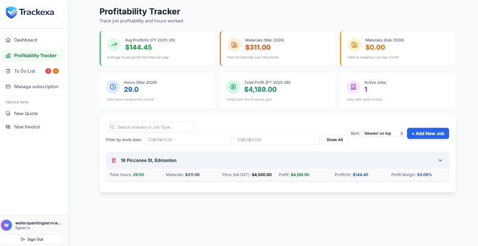Image resolution: width=478 pixels, height=246 pixels.
Task: Click the Total Profit card value $4,189.00
Action: coord(260,89)
